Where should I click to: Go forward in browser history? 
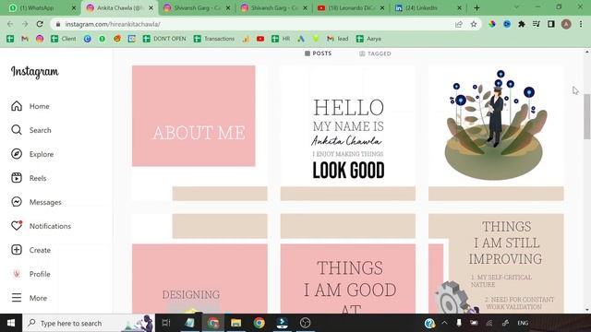(25, 24)
